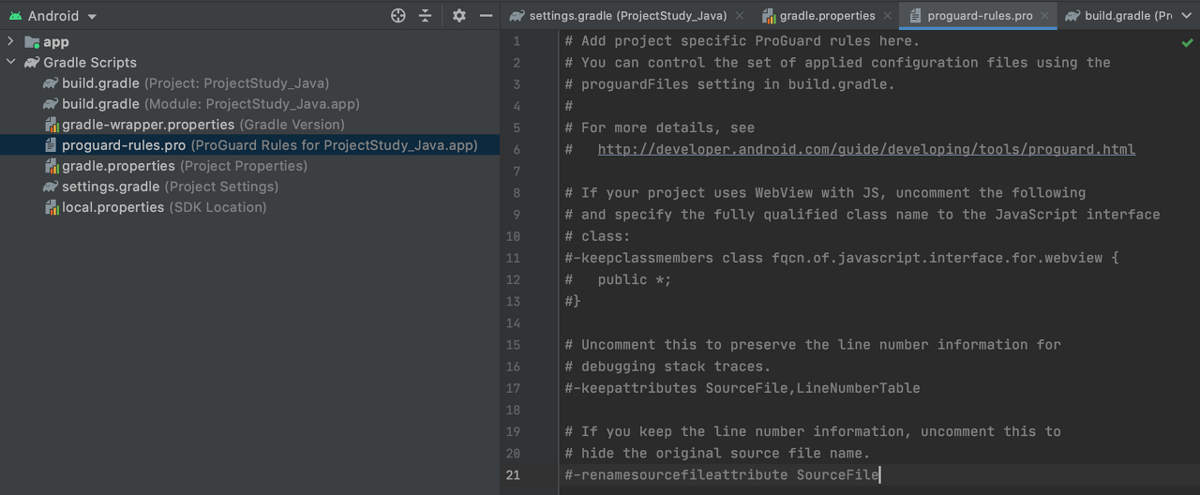Open the project panel settings gear
1200x495 pixels.
[459, 16]
